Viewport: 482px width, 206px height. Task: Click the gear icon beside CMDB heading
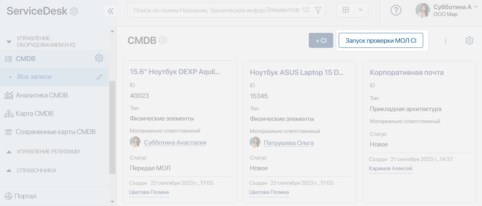(x=163, y=40)
